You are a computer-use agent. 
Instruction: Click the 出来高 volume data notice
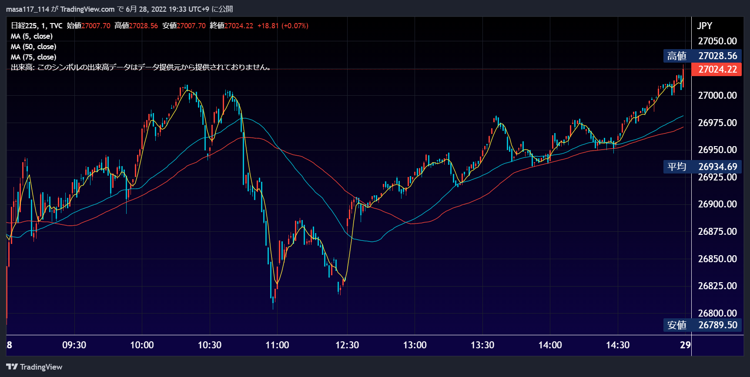click(x=141, y=67)
